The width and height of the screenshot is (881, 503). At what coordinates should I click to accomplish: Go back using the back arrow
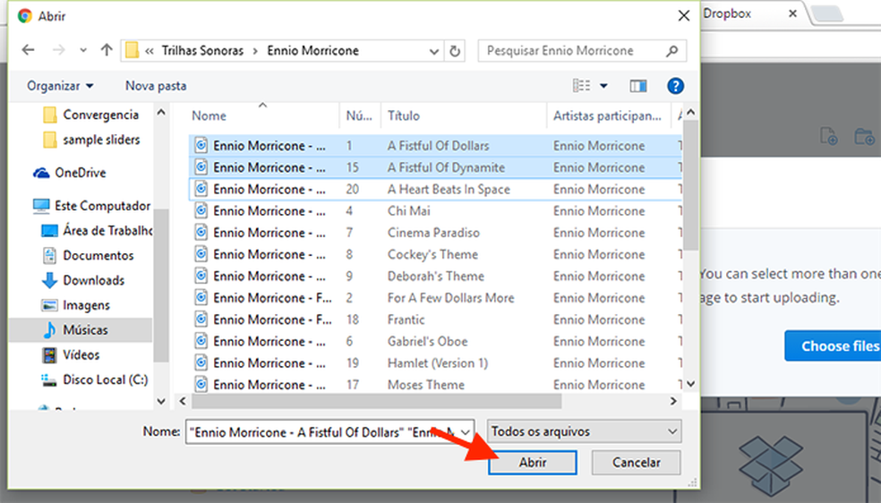[x=28, y=50]
